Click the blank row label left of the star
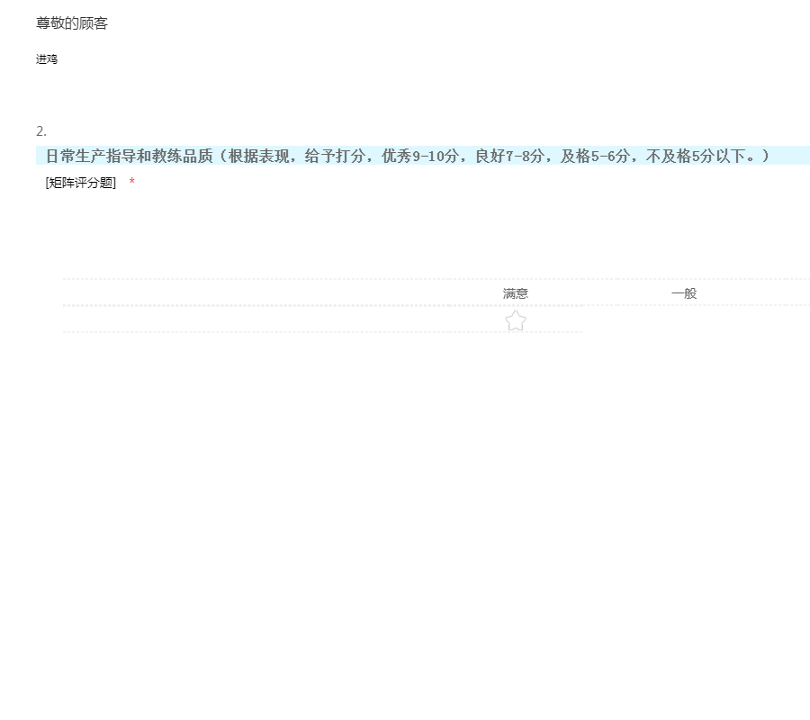 [x=256, y=319]
